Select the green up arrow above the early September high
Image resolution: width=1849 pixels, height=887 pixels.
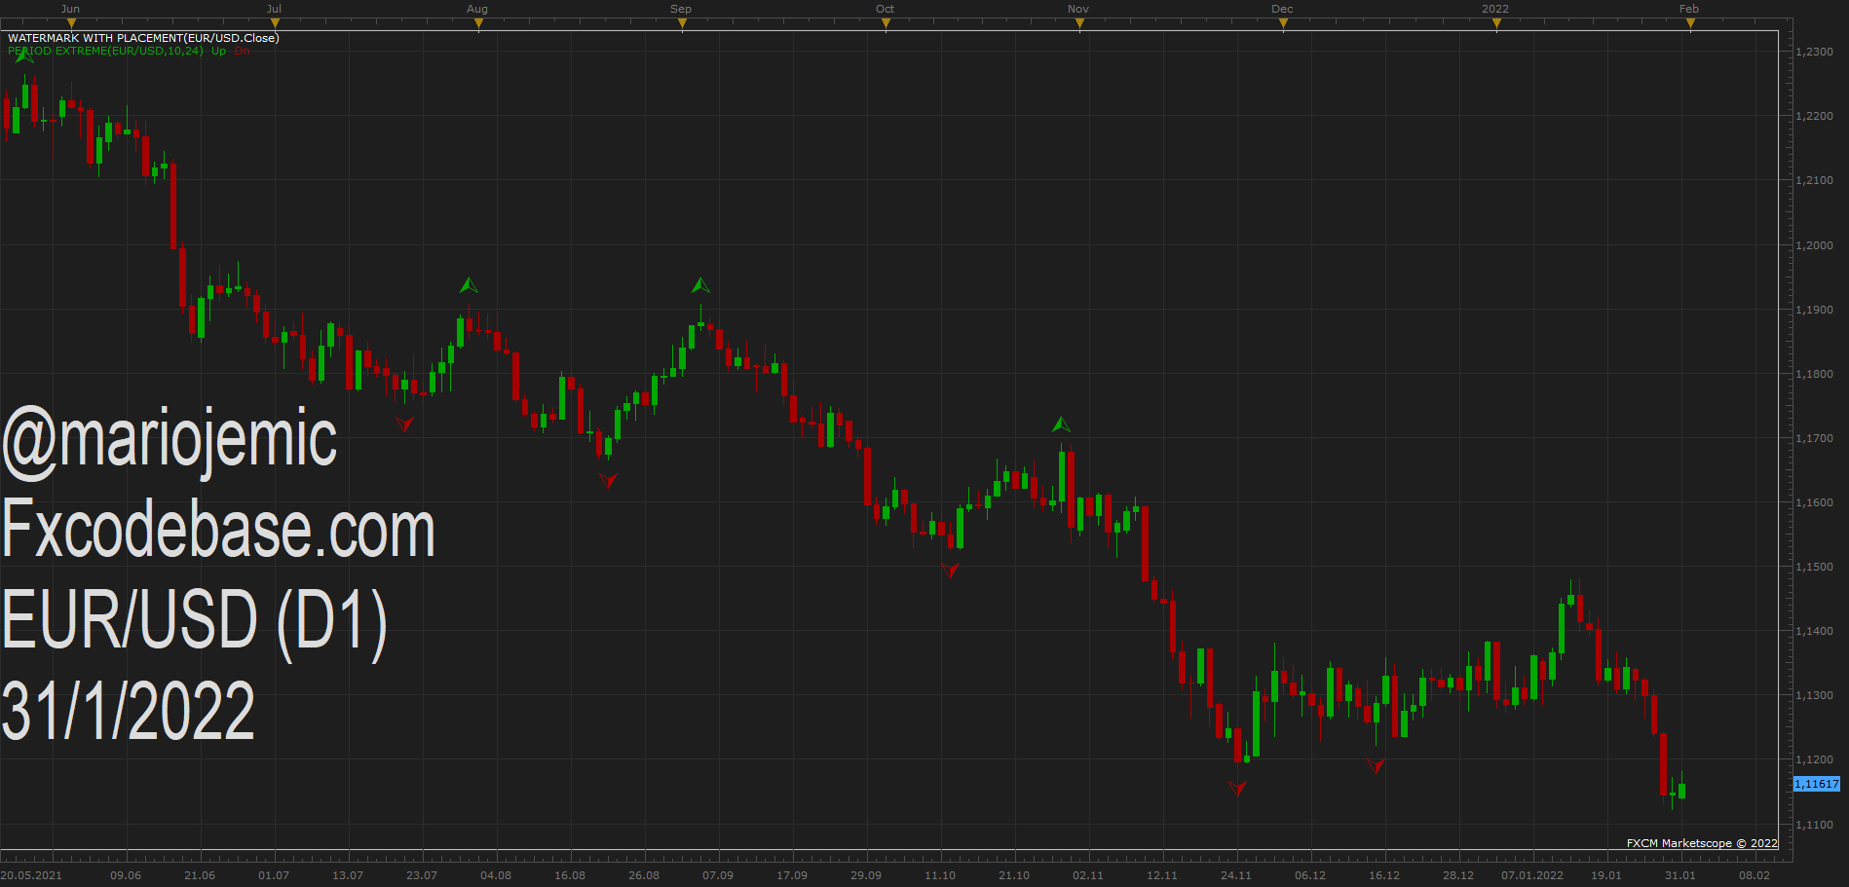click(700, 285)
